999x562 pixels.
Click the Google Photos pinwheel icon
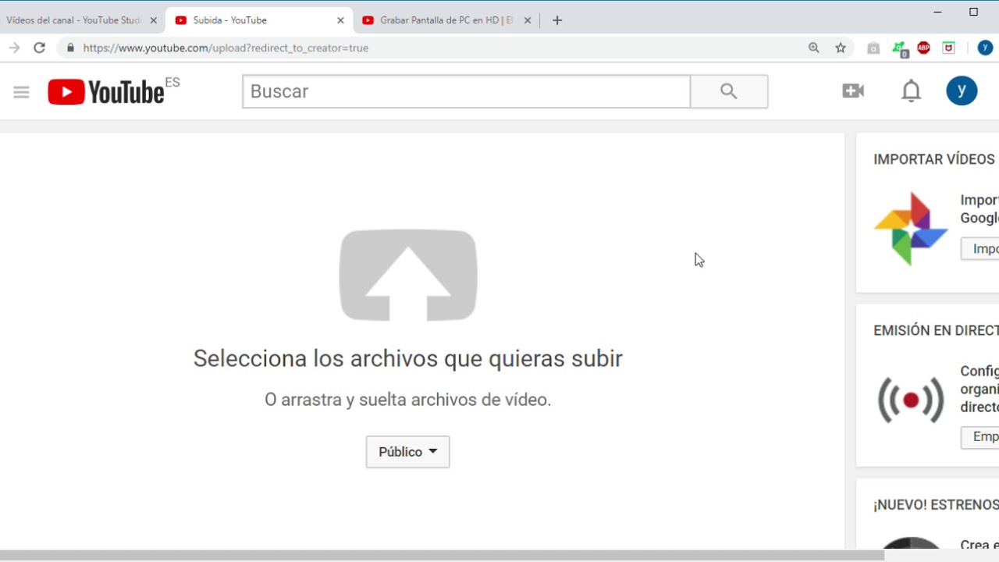(x=911, y=229)
